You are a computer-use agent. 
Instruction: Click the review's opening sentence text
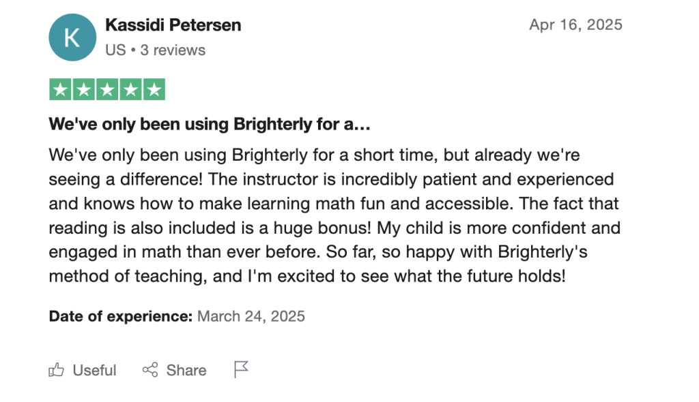click(314, 155)
